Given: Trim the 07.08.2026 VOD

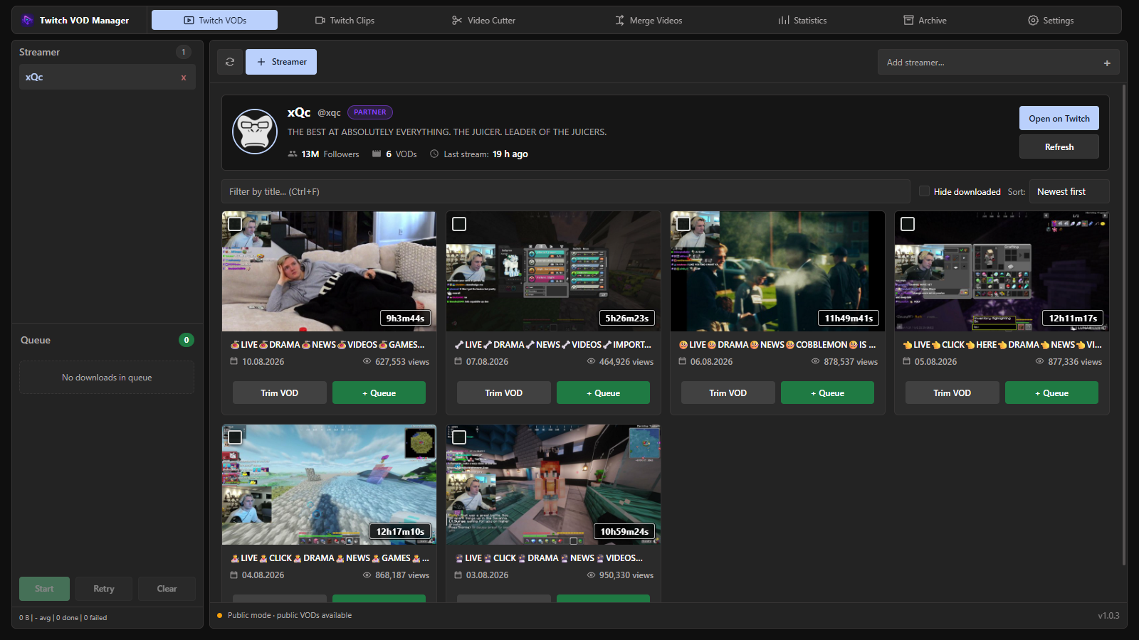Looking at the screenshot, I should point(504,393).
